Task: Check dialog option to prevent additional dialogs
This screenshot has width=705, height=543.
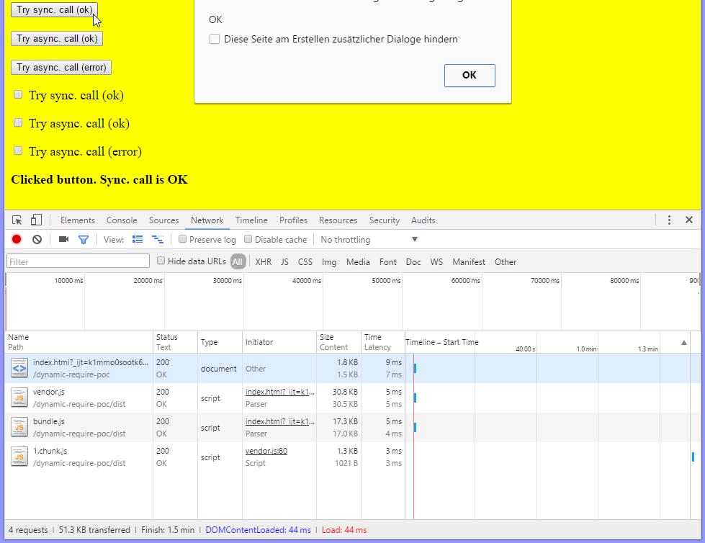Action: tap(215, 39)
